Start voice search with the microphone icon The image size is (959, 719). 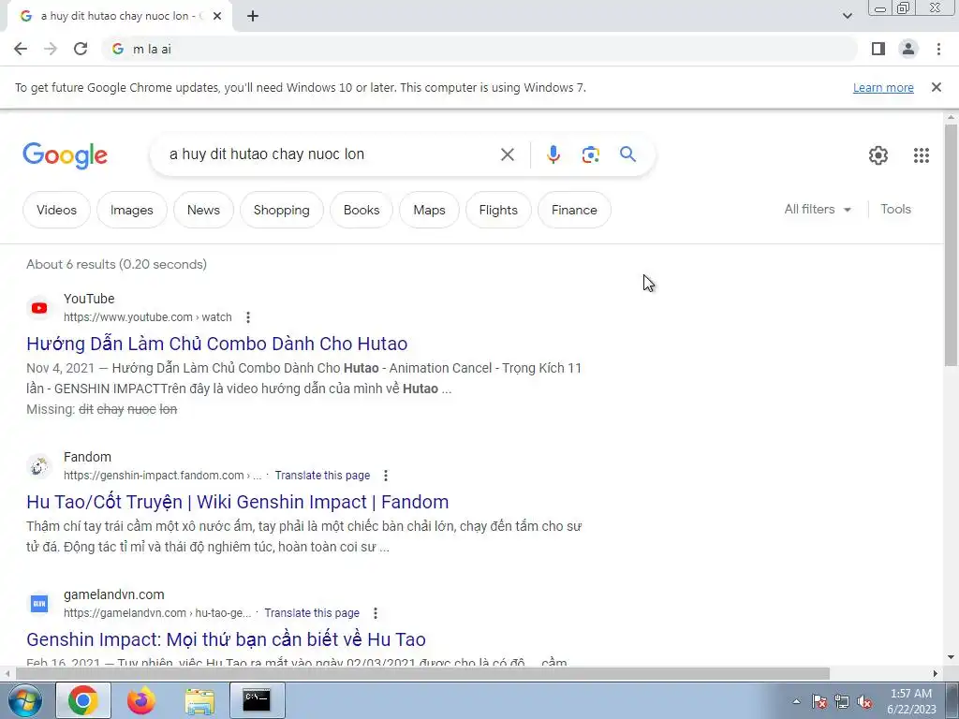coord(553,154)
